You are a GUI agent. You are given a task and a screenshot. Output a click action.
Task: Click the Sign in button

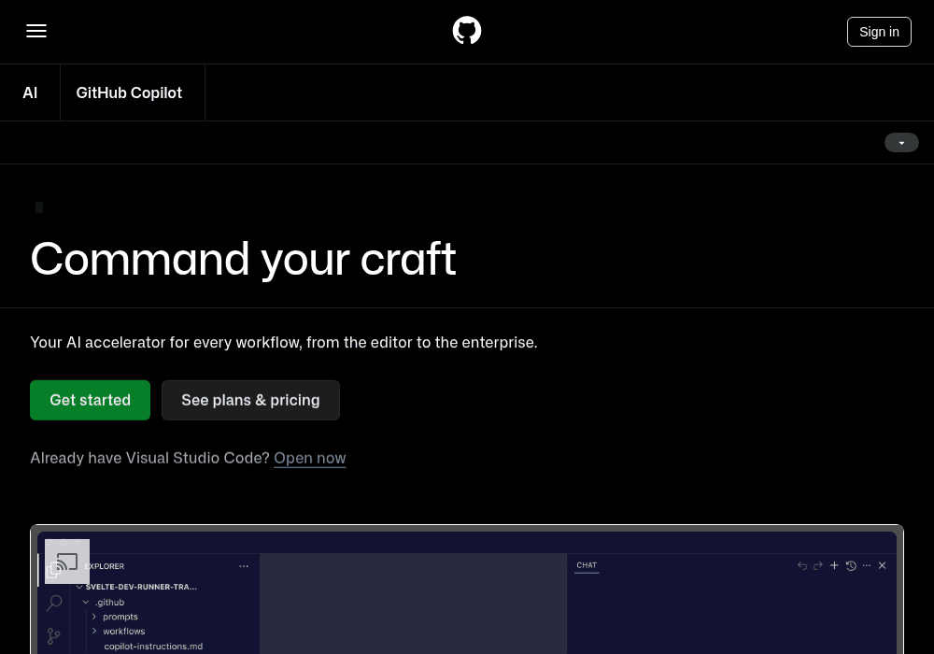879,32
